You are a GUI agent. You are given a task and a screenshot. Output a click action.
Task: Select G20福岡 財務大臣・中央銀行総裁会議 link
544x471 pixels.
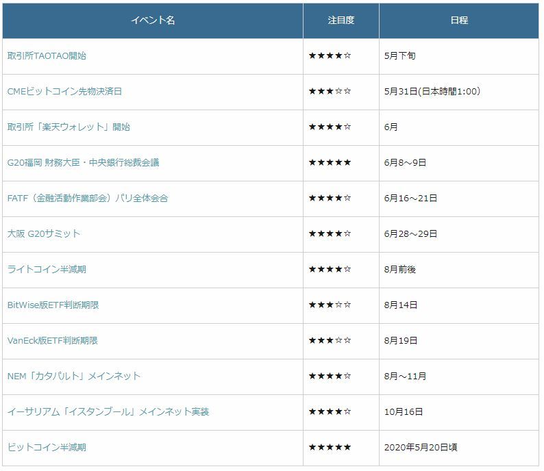coord(83,163)
